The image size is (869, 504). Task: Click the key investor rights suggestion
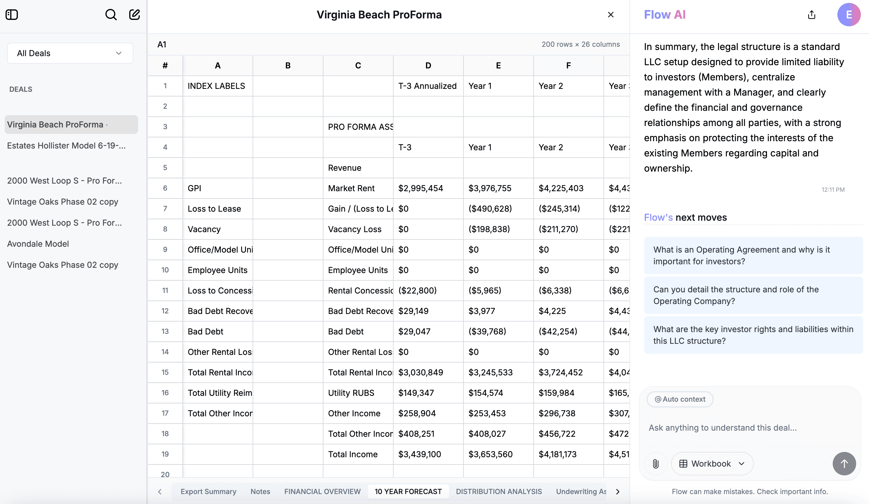(752, 335)
